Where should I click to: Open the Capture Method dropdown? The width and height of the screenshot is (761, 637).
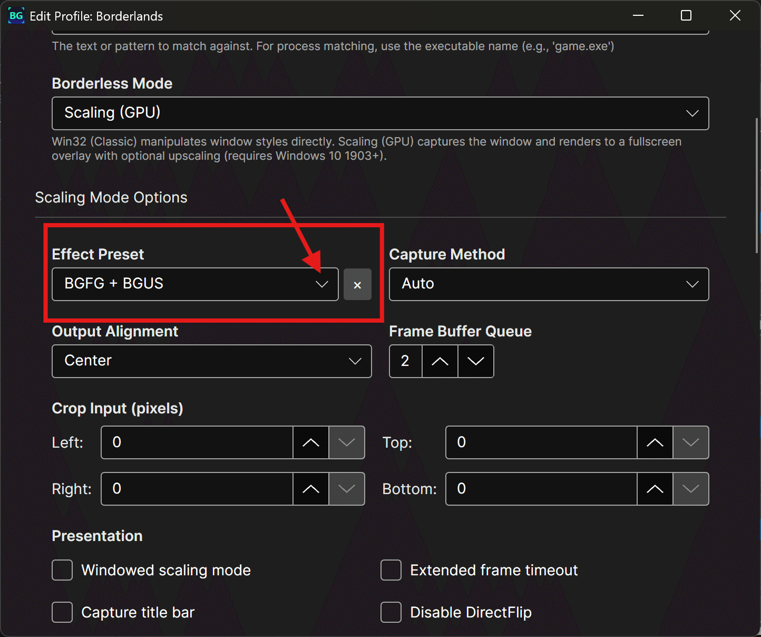pos(549,284)
